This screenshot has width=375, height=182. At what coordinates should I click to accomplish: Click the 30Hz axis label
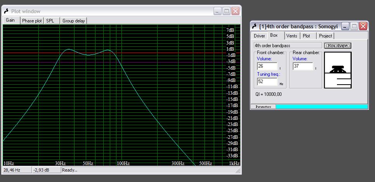[x=61, y=163]
